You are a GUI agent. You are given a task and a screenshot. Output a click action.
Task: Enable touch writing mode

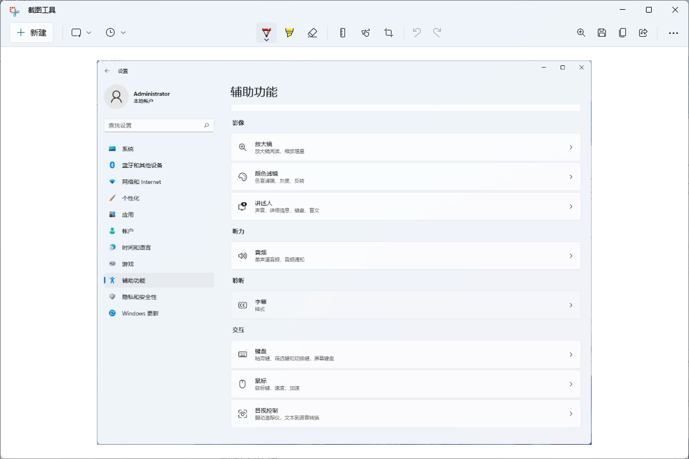pyautogui.click(x=366, y=33)
